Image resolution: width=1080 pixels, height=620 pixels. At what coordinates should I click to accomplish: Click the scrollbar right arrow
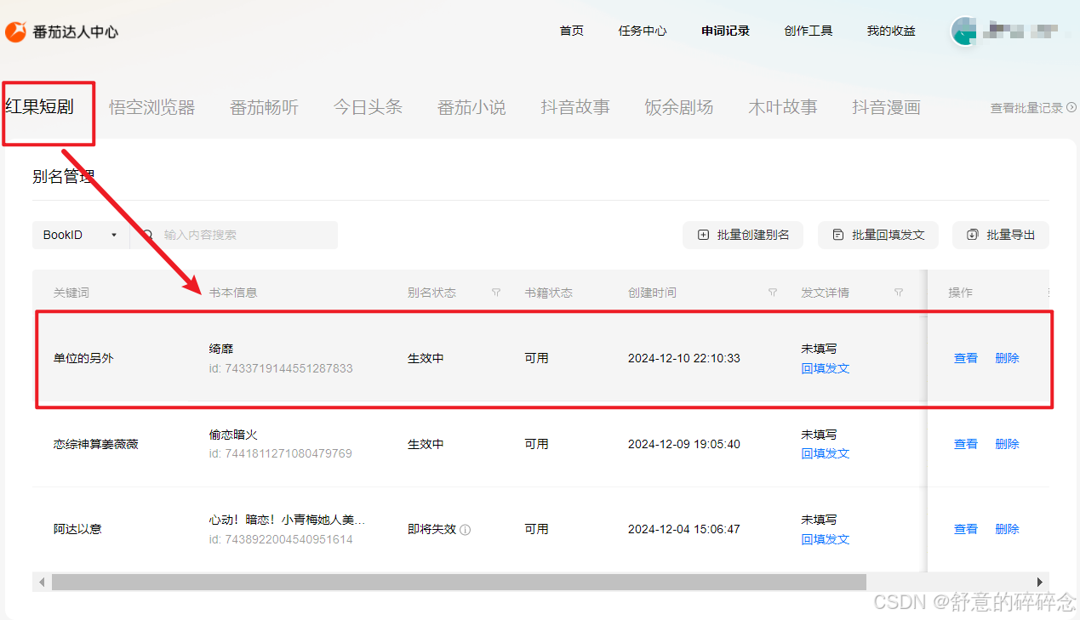1040,582
